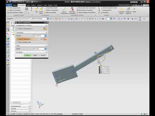Close the Move Component dialog
The height and width of the screenshot is (116, 155).
click(47, 23)
